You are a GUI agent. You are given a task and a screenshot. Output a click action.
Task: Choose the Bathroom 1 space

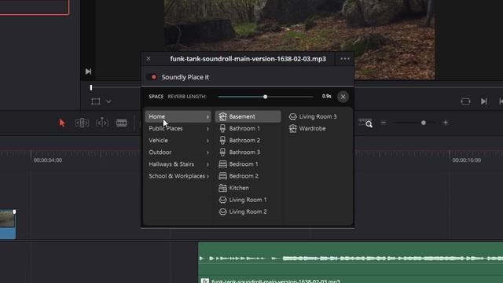[x=248, y=128]
